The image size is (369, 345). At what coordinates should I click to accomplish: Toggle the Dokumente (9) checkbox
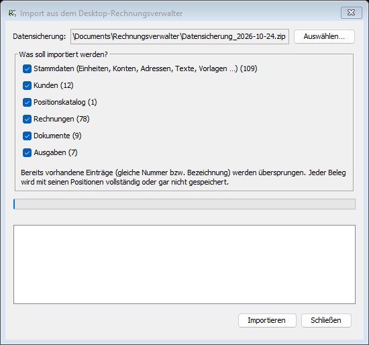pos(27,136)
